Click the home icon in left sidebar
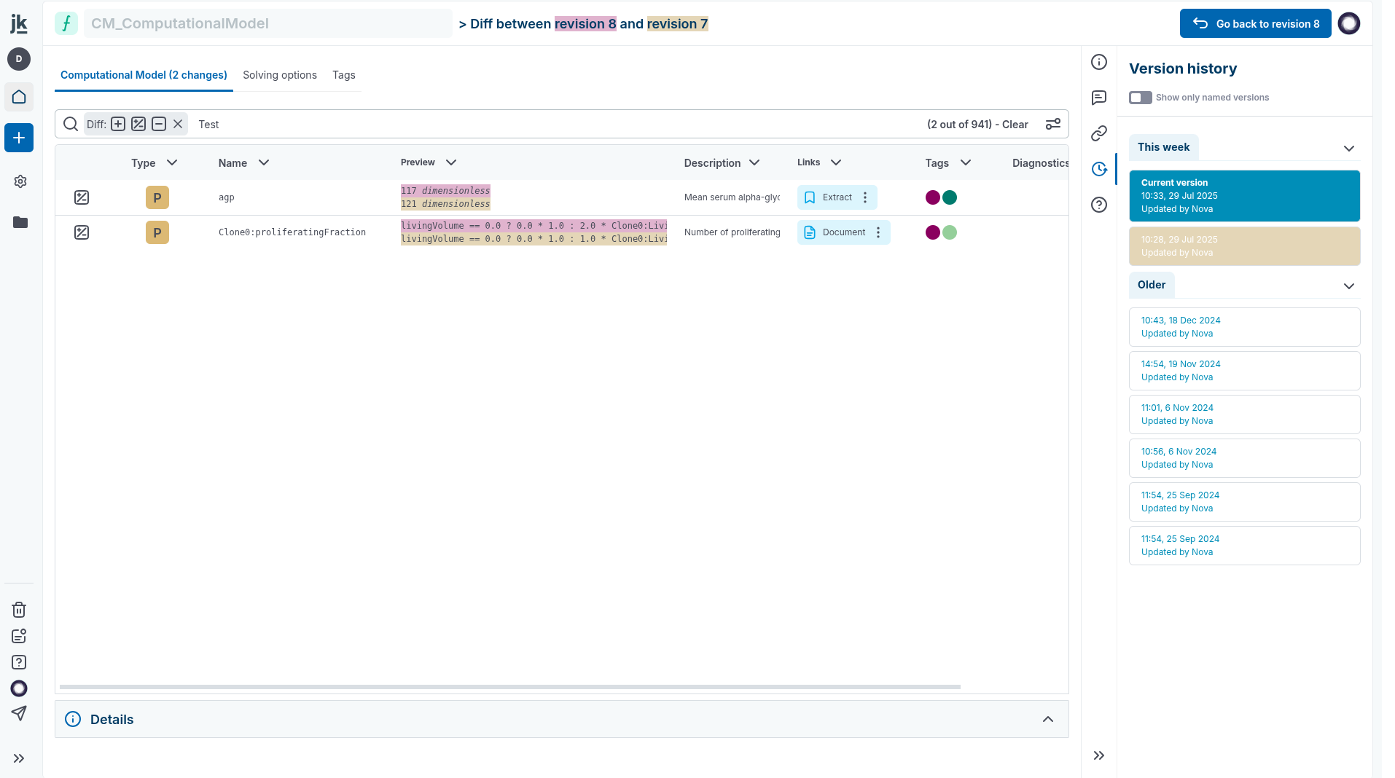This screenshot has height=778, width=1395. point(19,97)
